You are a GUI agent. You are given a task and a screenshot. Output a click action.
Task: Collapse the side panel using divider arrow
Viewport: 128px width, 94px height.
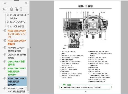[30, 47]
